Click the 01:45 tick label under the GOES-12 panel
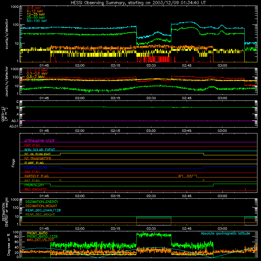Viewport: 261px width, 261px height. point(44,131)
